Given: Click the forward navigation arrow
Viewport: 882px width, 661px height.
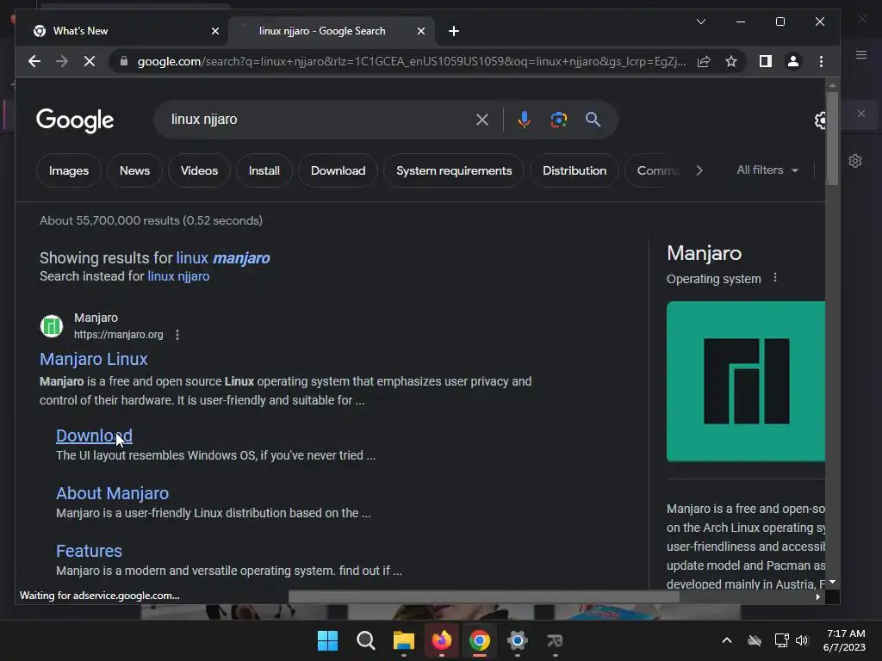Looking at the screenshot, I should click(62, 61).
